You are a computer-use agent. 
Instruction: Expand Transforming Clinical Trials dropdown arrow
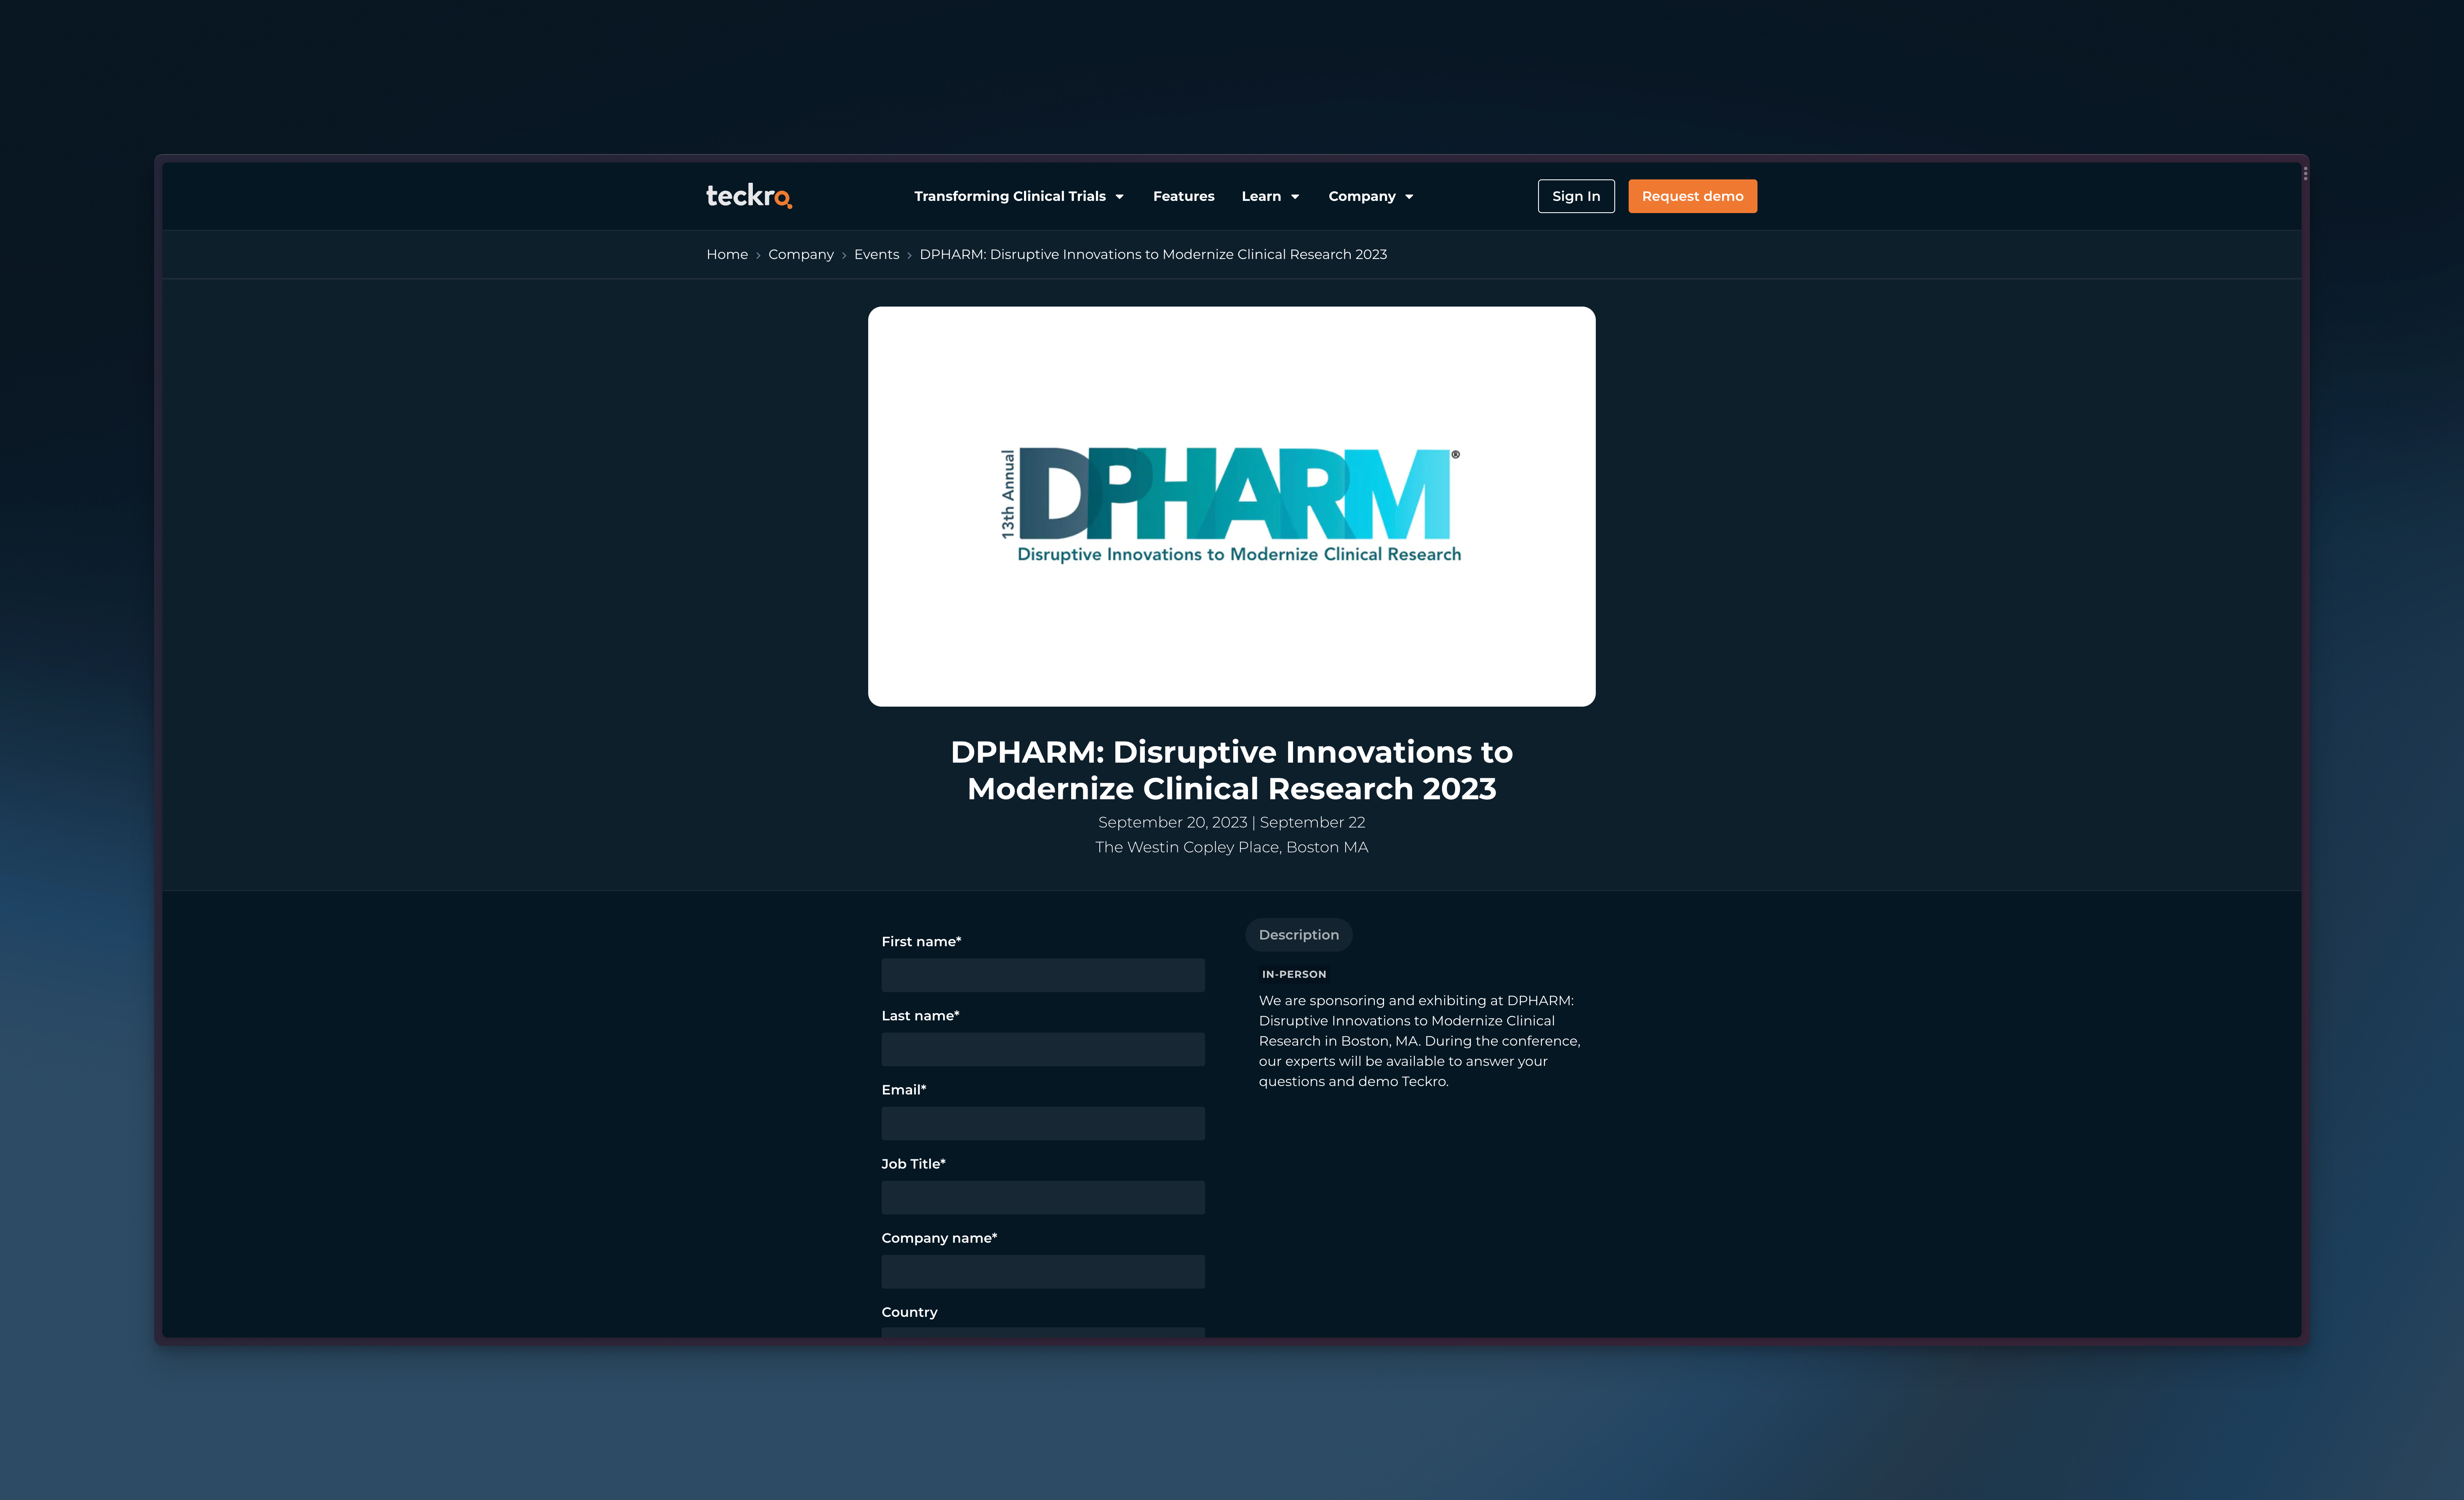[1119, 197]
